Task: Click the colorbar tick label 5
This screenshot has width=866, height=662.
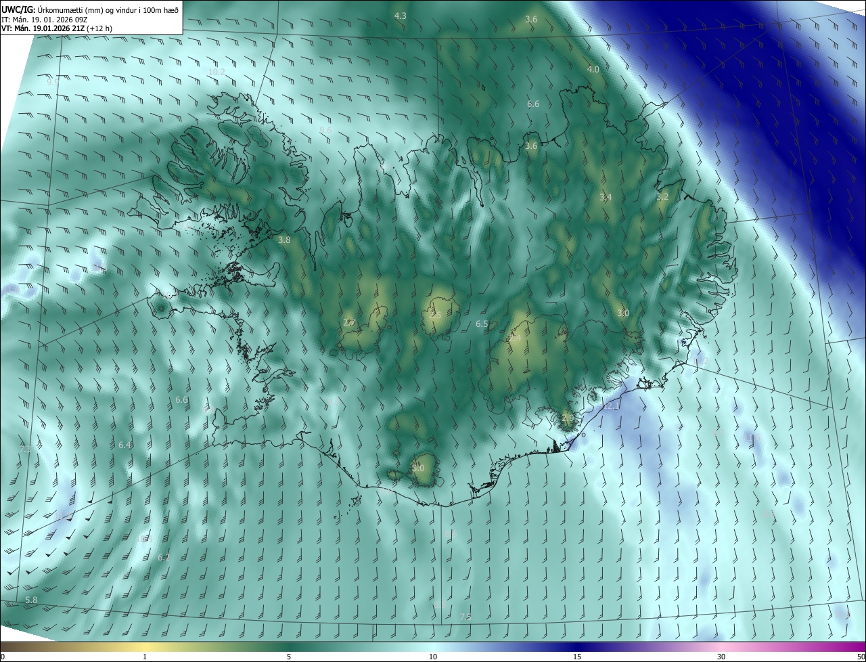Action: pyautogui.click(x=289, y=657)
